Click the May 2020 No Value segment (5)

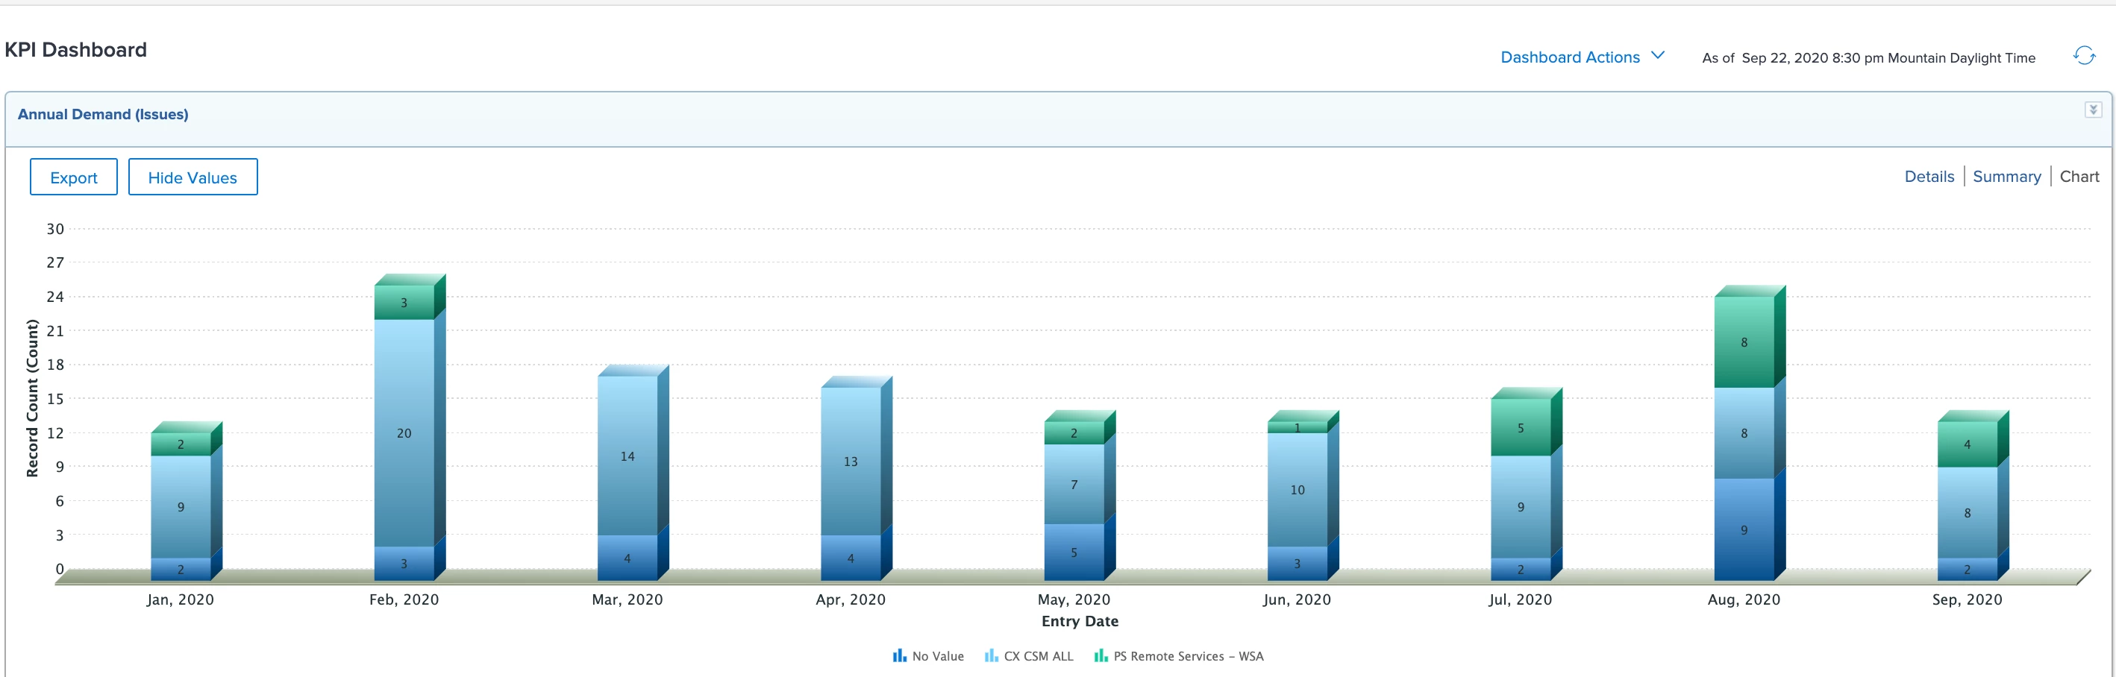1074,552
